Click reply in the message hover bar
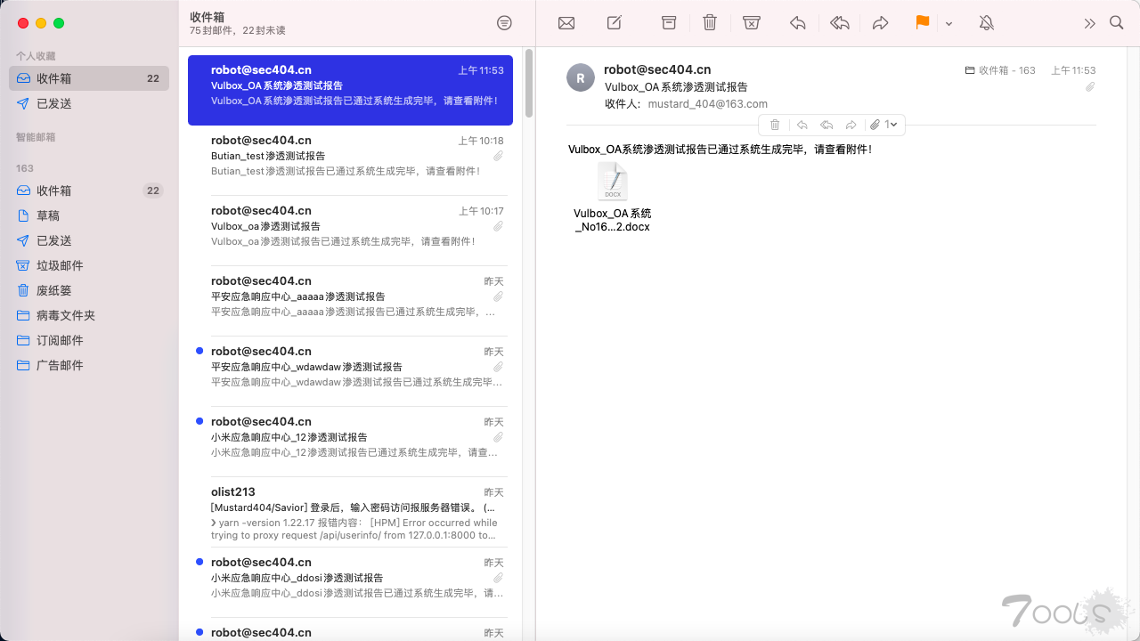1140x641 pixels. click(802, 125)
